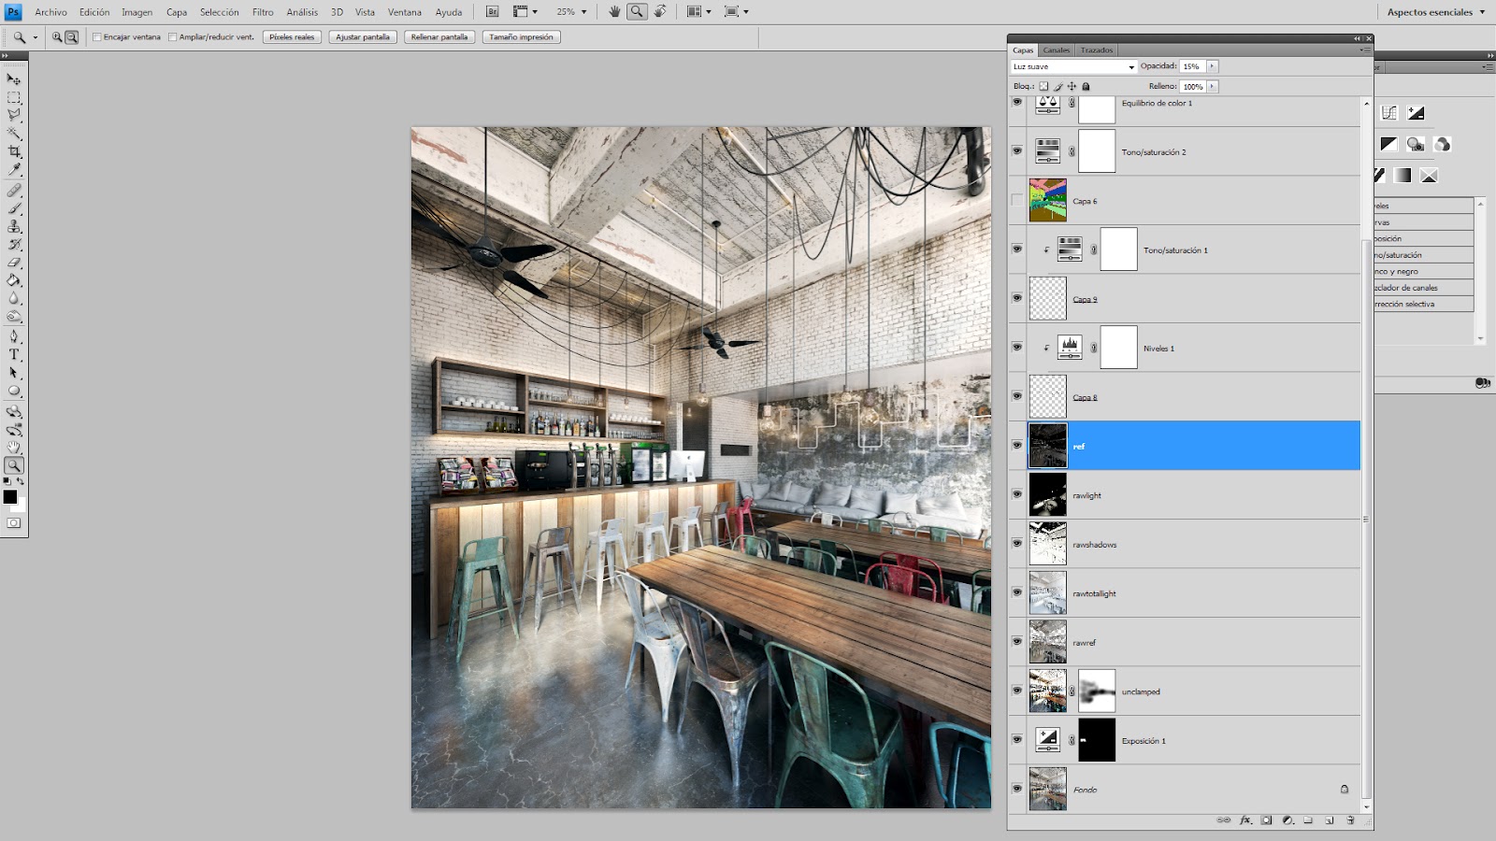Click the Tamaño impresión button
The width and height of the screenshot is (1496, 841).
click(522, 37)
